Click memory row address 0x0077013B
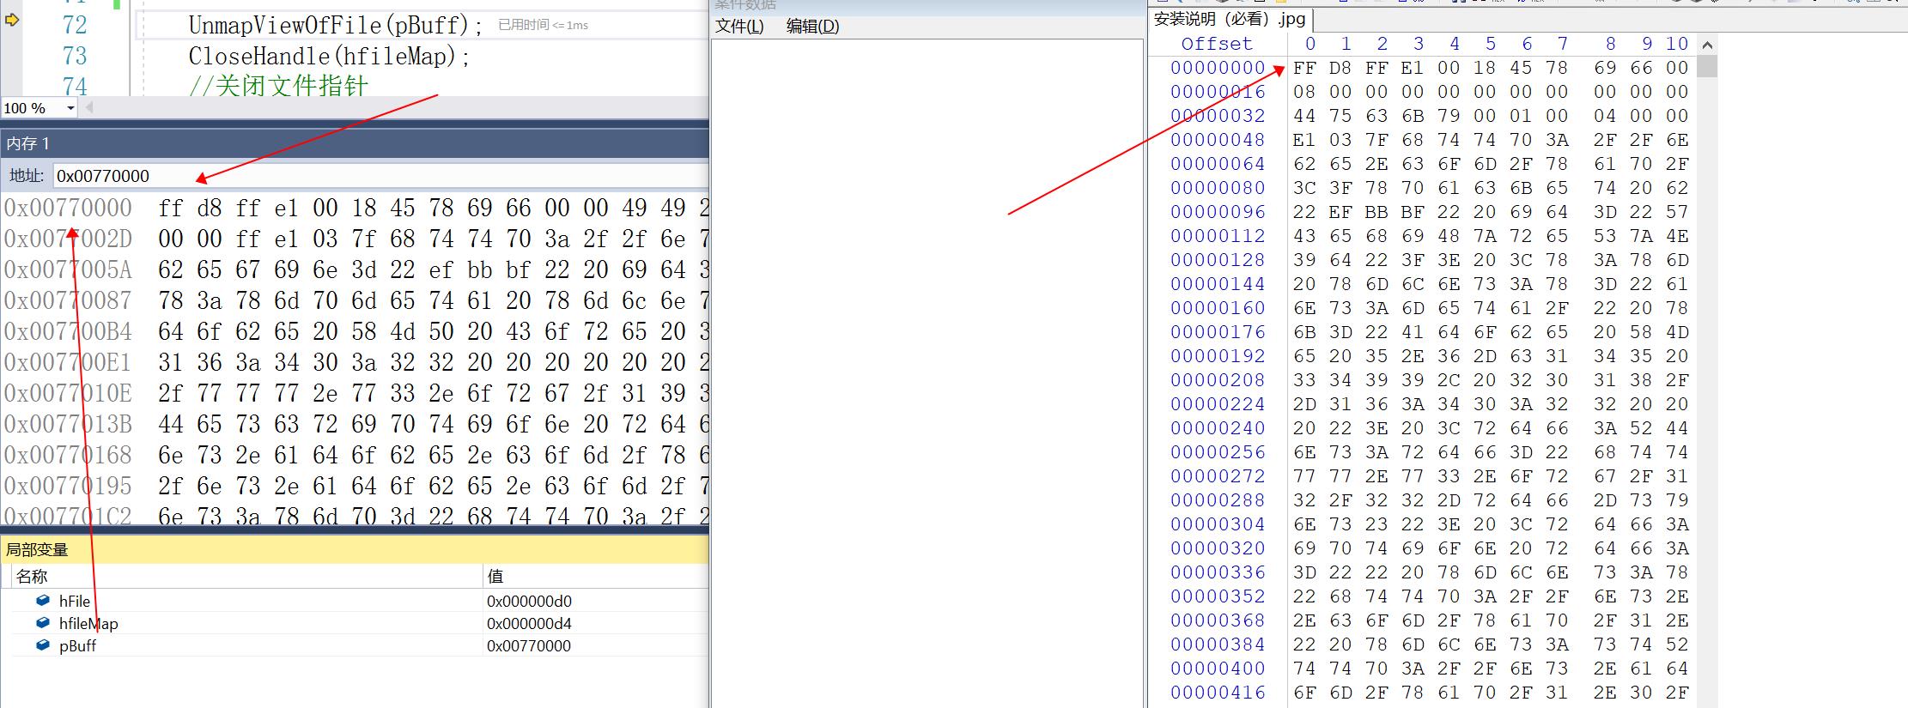 [x=68, y=424]
